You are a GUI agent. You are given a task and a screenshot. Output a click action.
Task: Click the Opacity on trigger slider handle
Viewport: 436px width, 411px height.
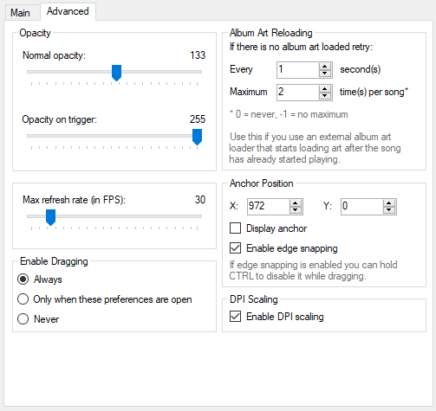point(197,137)
